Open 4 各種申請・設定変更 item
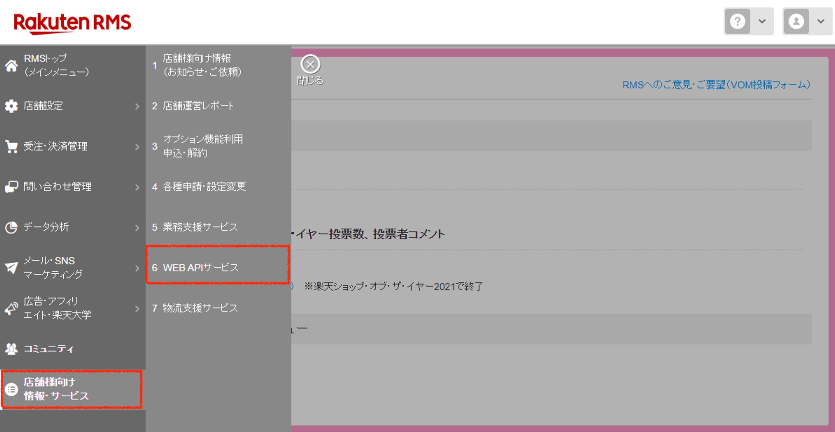Image resolution: width=835 pixels, height=432 pixels. tap(204, 187)
